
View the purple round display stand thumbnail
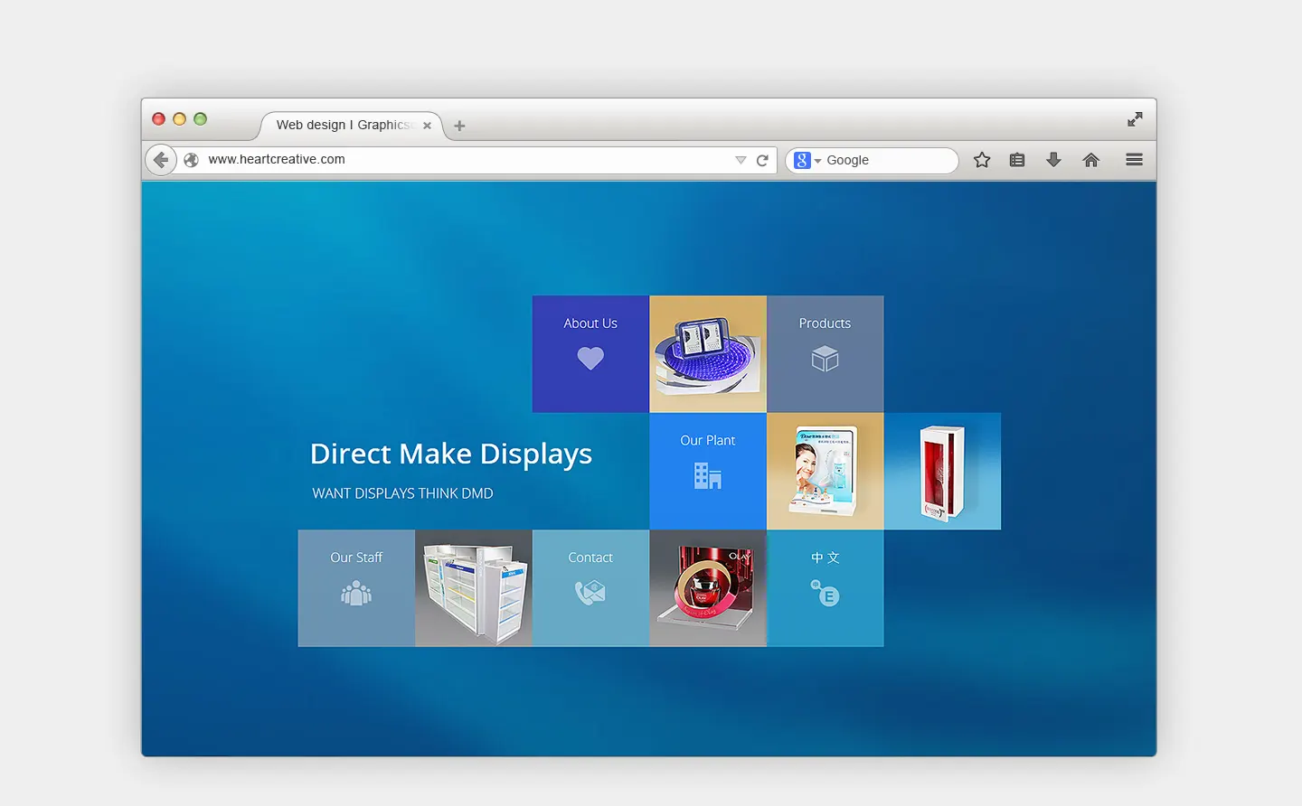[708, 354]
